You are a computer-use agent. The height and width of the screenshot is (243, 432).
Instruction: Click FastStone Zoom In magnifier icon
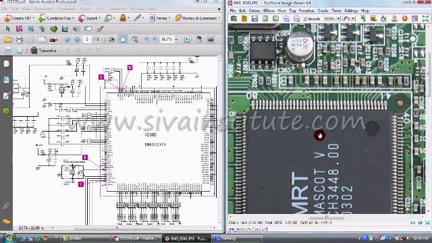[286, 19]
